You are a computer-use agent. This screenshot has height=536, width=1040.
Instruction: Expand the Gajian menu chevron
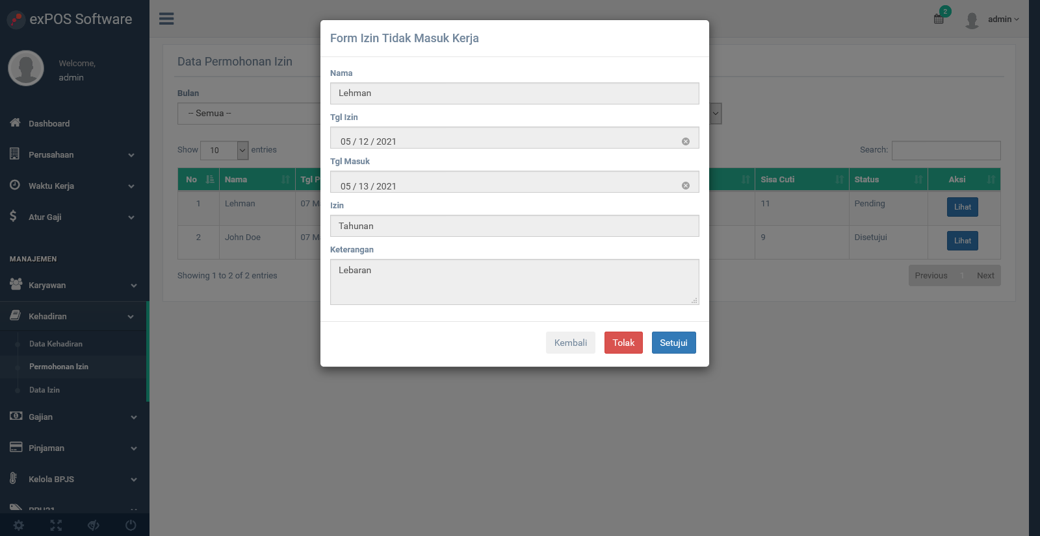[134, 417]
